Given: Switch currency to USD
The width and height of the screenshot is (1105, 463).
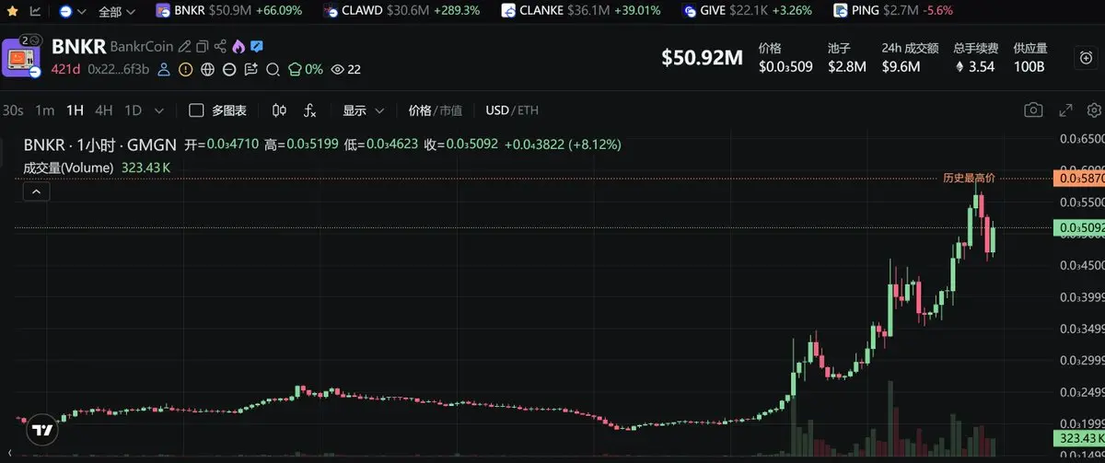Looking at the screenshot, I should click(497, 110).
